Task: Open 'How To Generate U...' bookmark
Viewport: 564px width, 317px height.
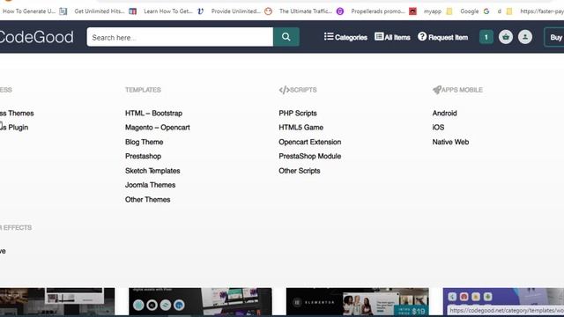Action: point(29,11)
